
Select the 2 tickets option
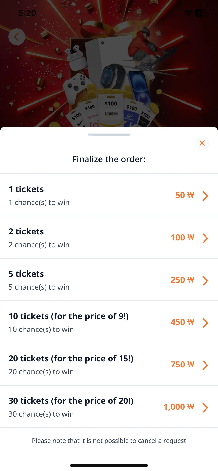click(x=109, y=237)
